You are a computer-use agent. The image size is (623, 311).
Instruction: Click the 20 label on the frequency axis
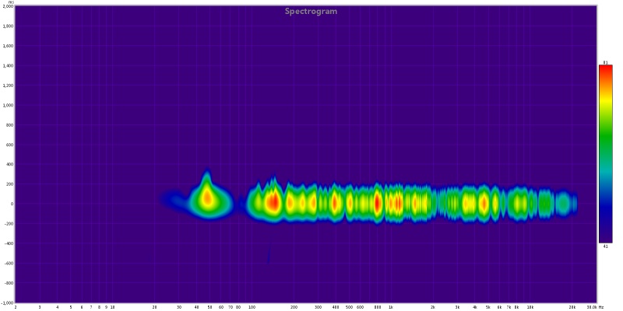(x=154, y=307)
